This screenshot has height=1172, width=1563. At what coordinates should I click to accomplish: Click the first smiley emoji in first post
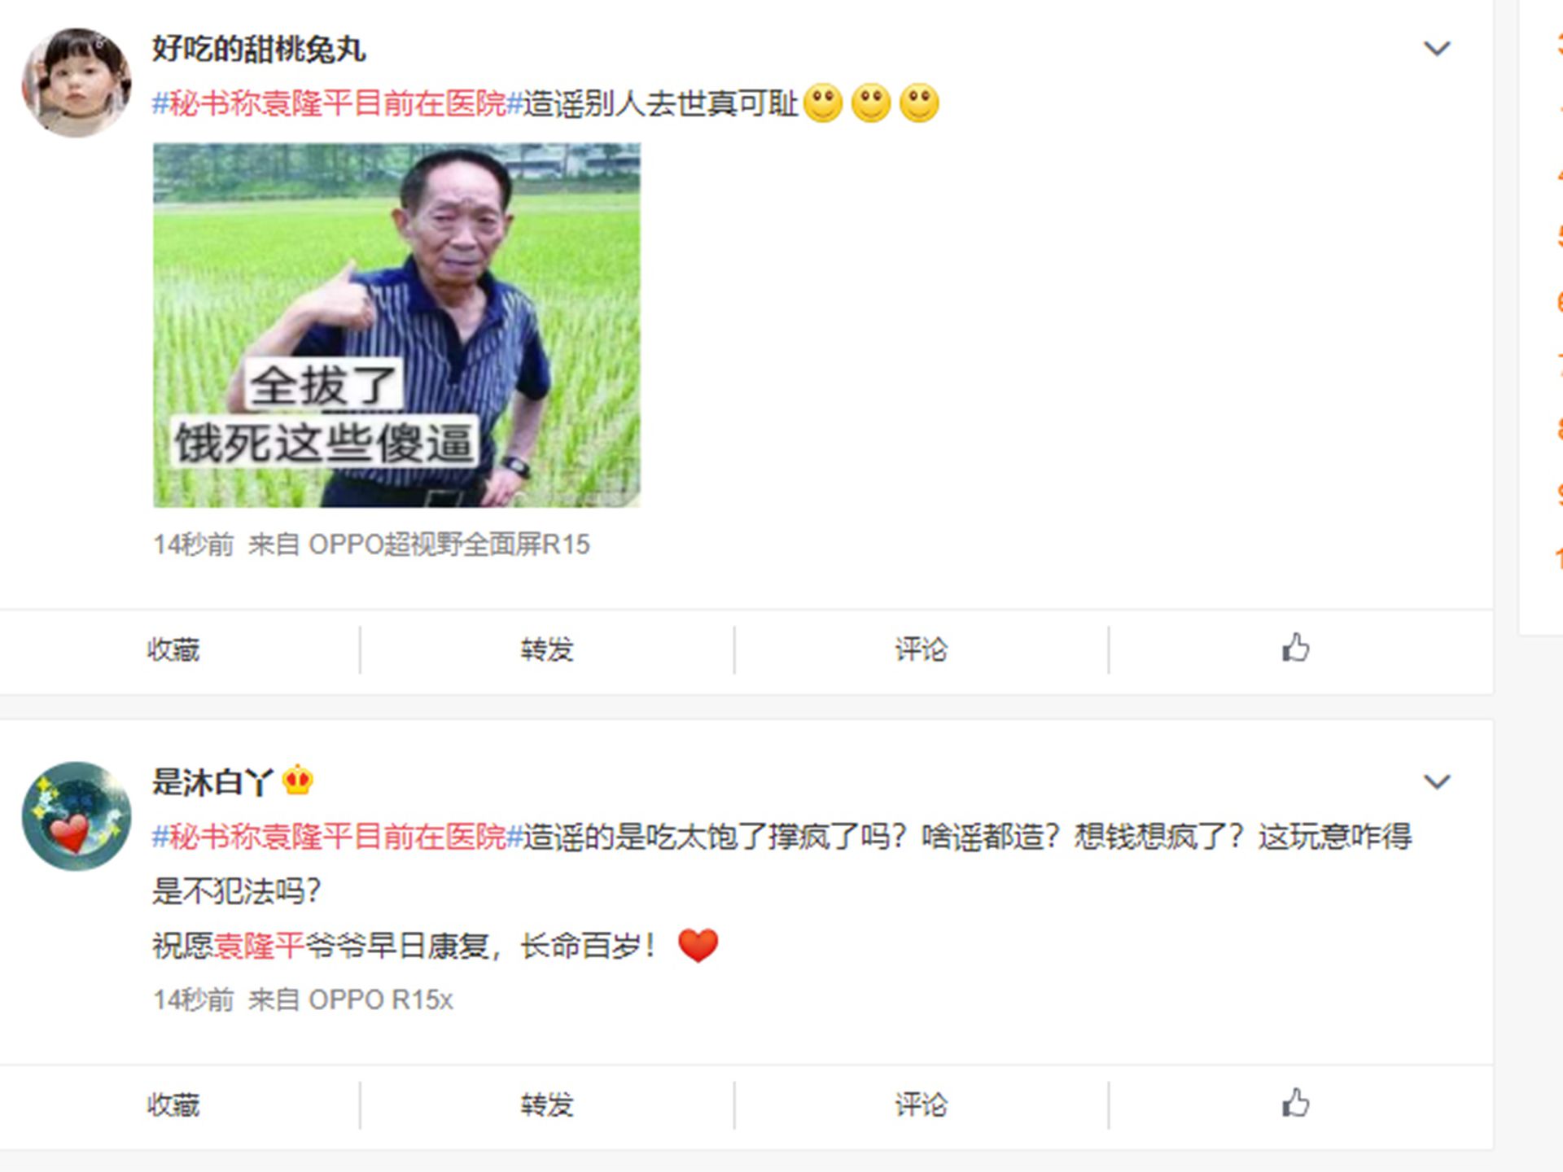[x=823, y=103]
